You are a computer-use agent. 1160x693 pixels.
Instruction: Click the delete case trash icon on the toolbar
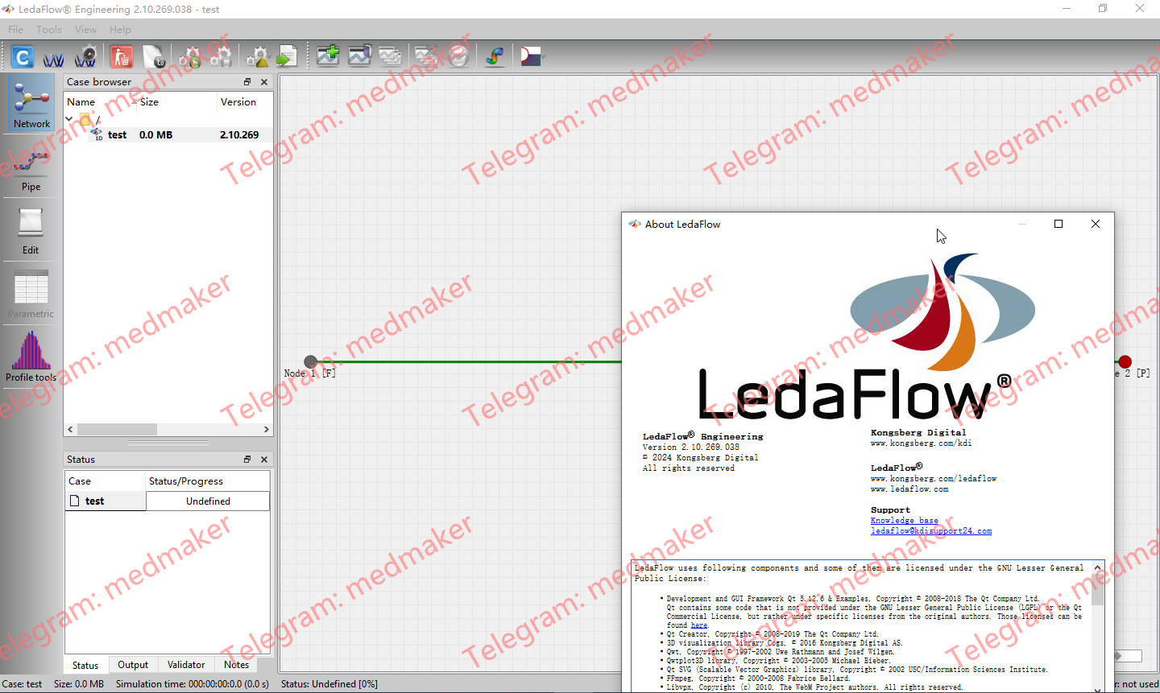click(x=122, y=56)
